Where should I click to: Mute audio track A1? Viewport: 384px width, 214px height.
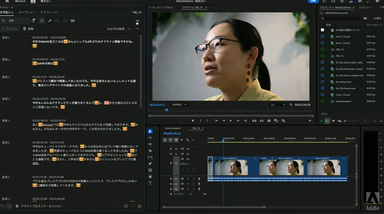(188, 179)
